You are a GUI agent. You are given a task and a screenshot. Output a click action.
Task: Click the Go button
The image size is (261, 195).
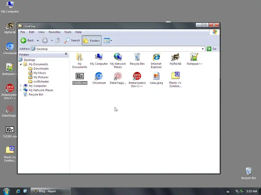pyautogui.click(x=212, y=49)
